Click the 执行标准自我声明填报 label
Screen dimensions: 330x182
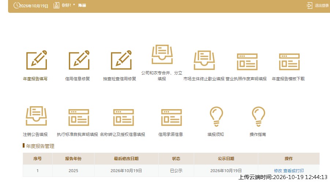[x=77, y=134]
